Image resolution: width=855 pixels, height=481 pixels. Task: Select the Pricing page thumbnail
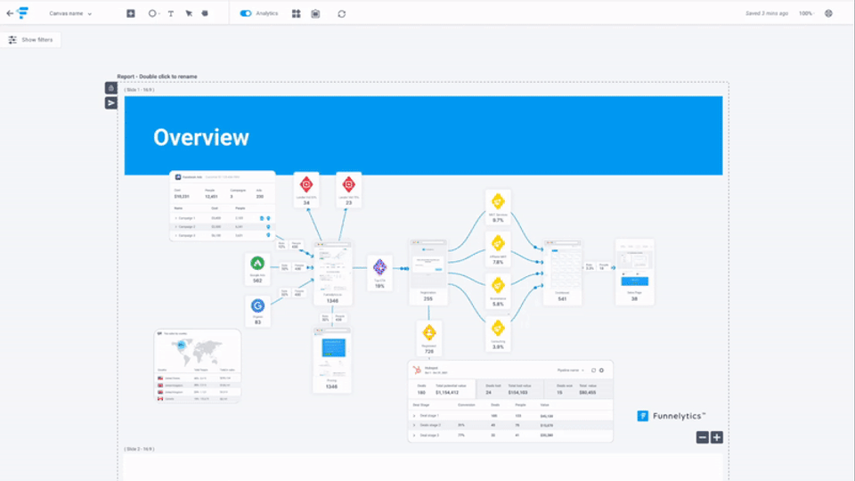click(332, 360)
